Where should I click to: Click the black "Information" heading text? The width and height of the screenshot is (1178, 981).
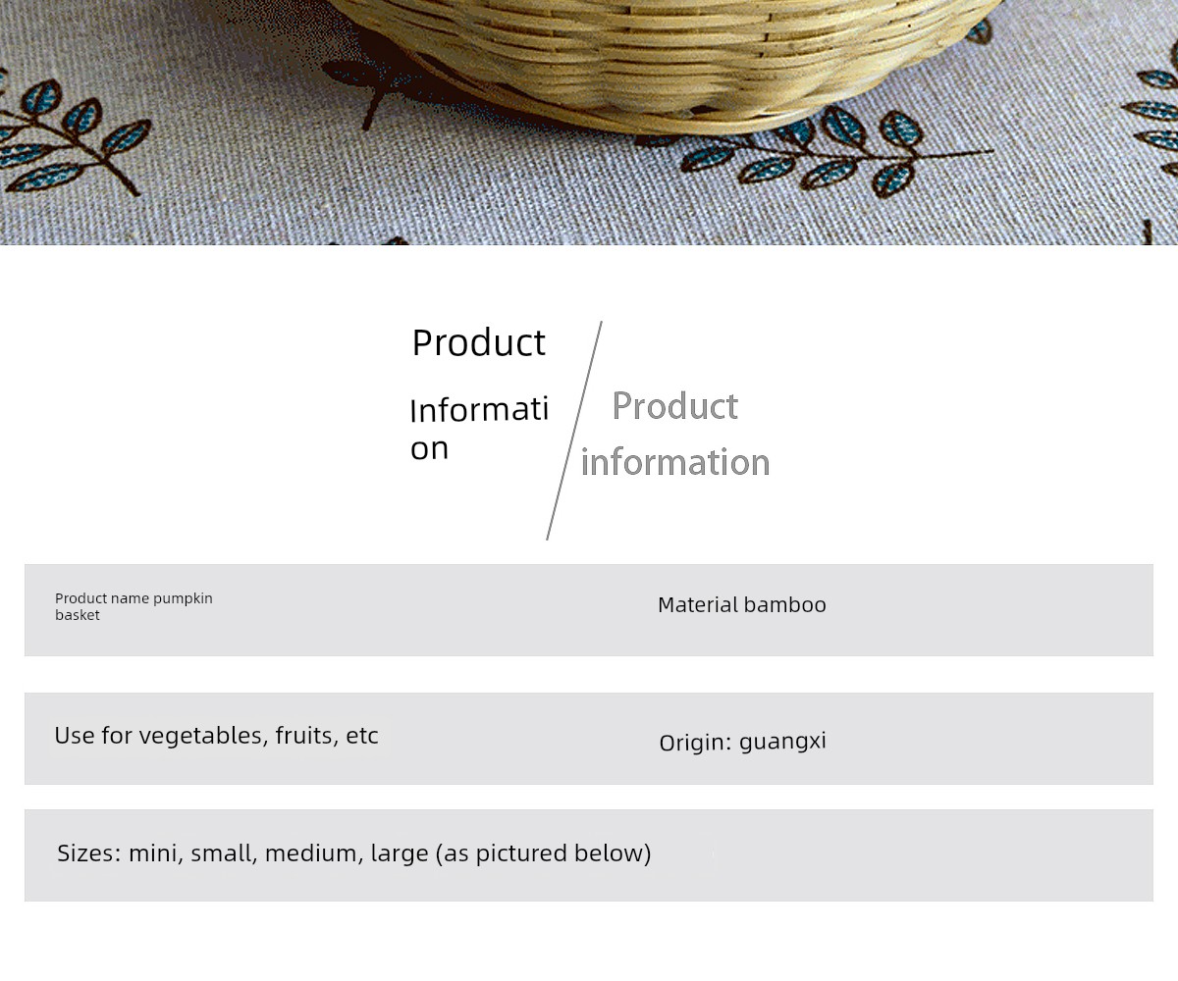479,428
